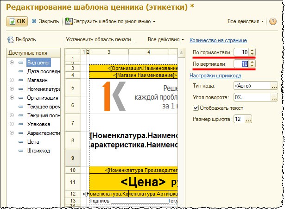Image resolution: width=285 pixels, height=209 pixels.
Task: Open the spreadsheet Все действия menu
Action: pyautogui.click(x=166, y=39)
